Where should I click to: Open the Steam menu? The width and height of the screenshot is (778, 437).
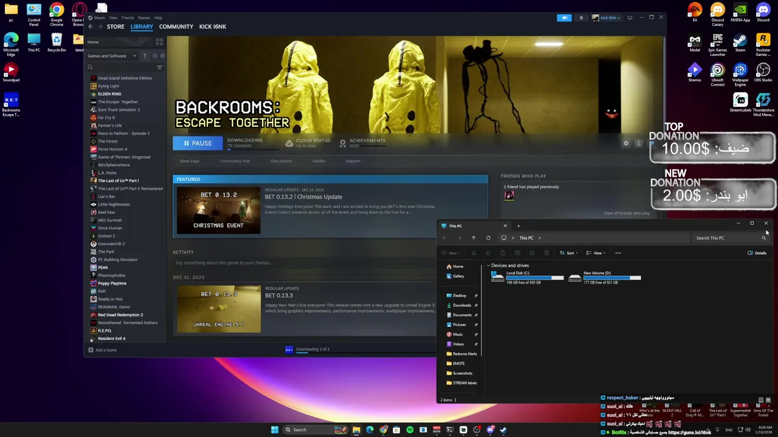coord(99,18)
